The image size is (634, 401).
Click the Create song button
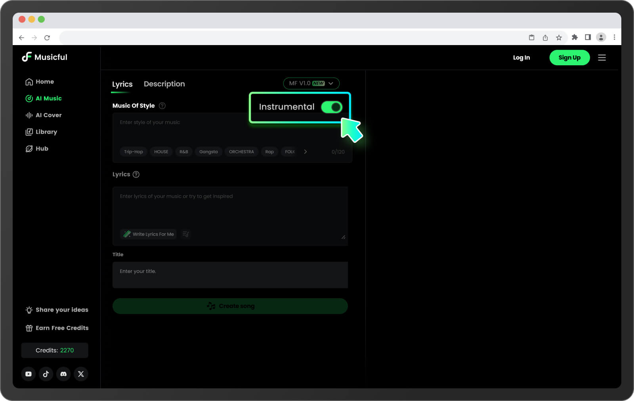click(x=230, y=306)
